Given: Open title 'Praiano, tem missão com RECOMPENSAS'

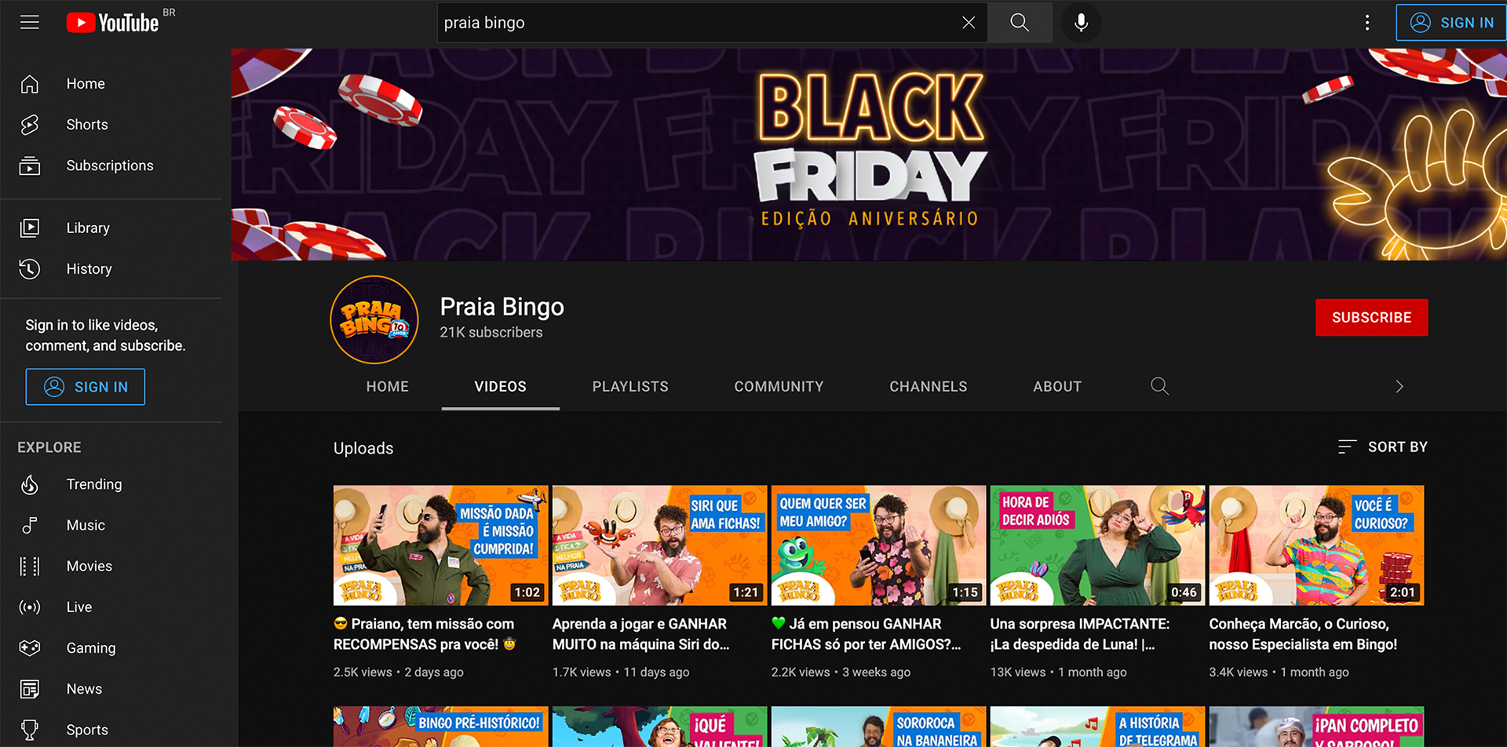Looking at the screenshot, I should (x=425, y=634).
